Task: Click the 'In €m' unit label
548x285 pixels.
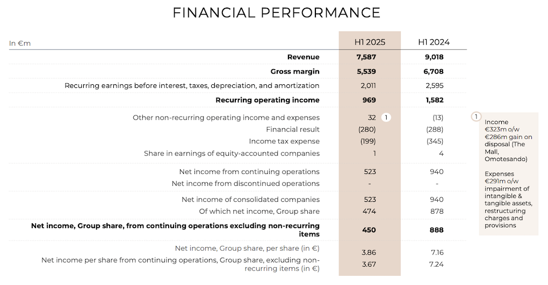Action: click(x=20, y=43)
